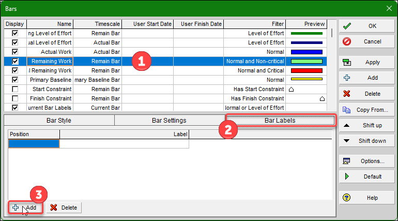Confirm with the OK button
This screenshot has height=221, width=398.
tap(366, 26)
